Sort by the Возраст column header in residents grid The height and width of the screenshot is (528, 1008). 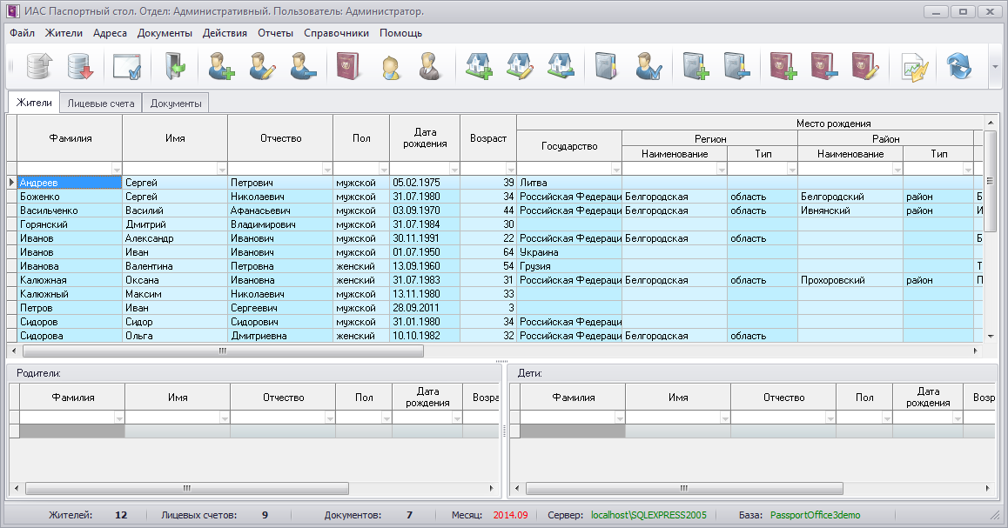coord(487,138)
